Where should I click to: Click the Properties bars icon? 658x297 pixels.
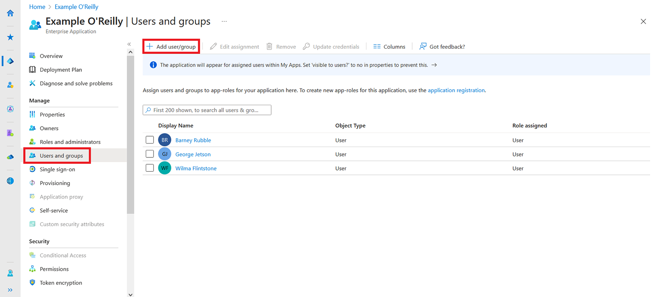tap(32, 114)
